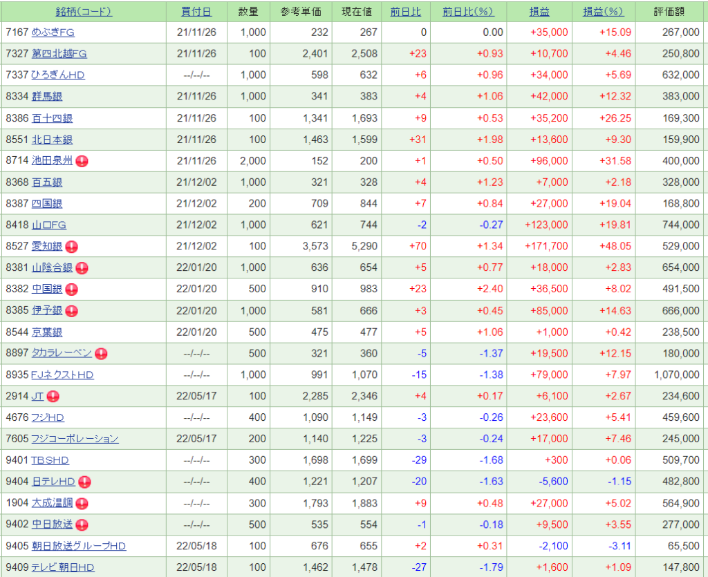The image size is (708, 577).
Task: Open 百五銀 stock link
Action: point(47,182)
